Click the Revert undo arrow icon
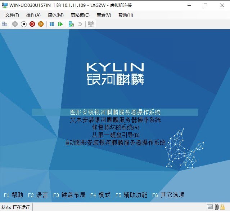 80,24
